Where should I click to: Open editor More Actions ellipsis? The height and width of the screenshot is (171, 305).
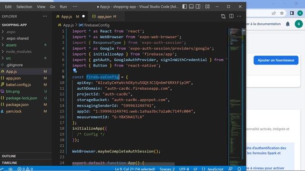(239, 16)
